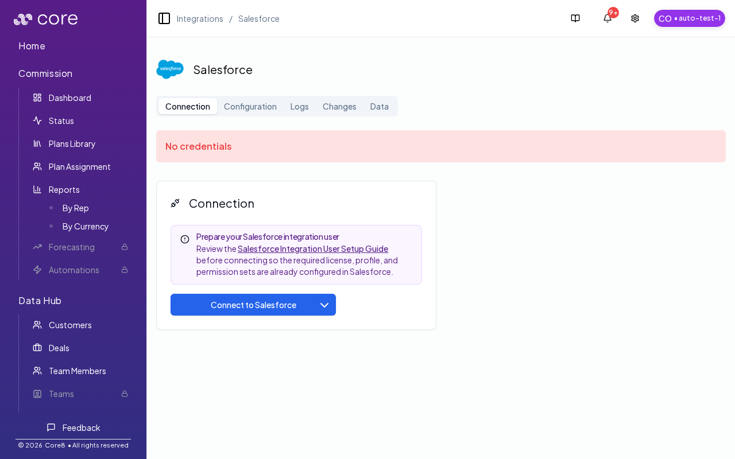Image resolution: width=735 pixels, height=459 pixels.
Task: Open the Salesforce Integration User Setup Guide link
Action: [x=313, y=248]
